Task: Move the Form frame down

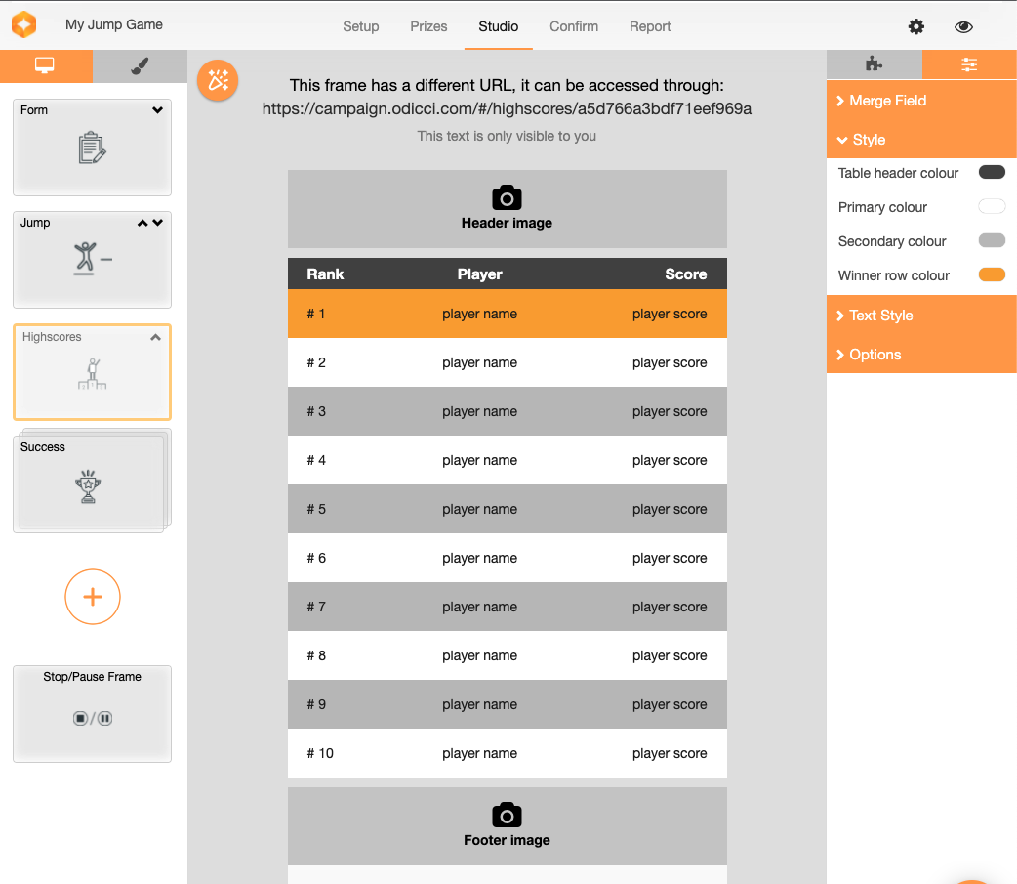Action: (158, 110)
